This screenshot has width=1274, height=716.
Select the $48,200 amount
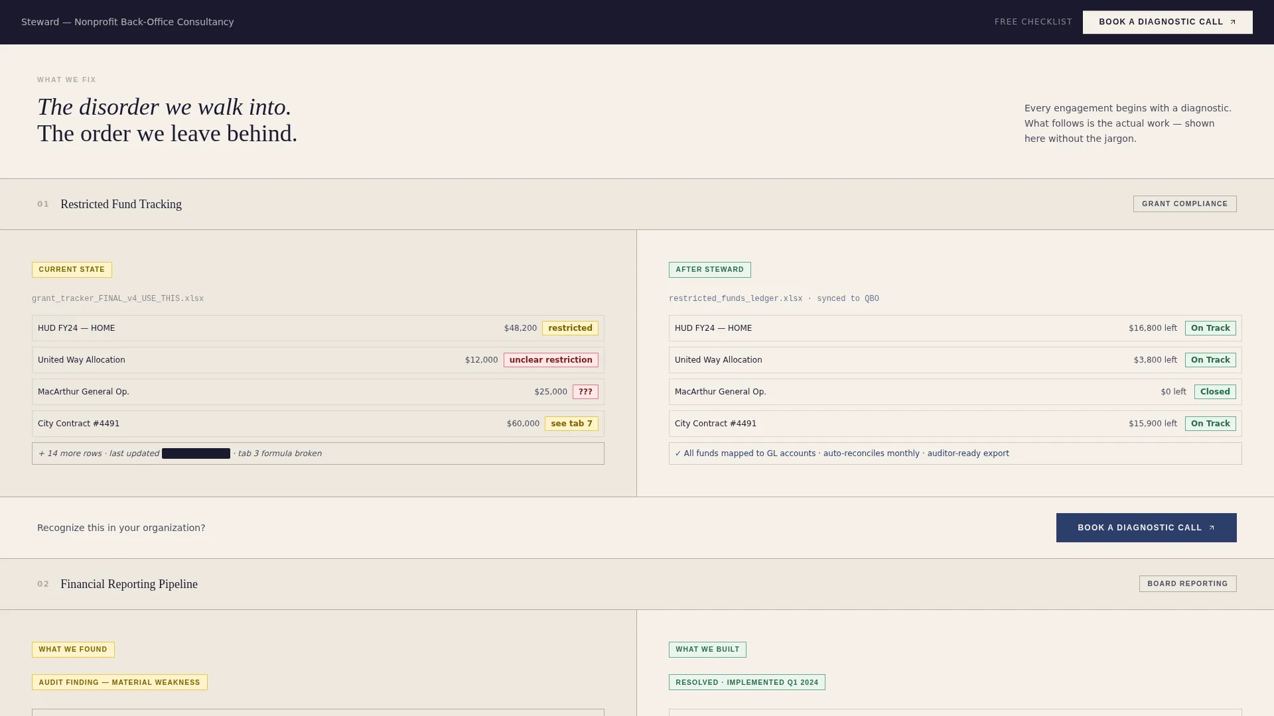pos(520,328)
